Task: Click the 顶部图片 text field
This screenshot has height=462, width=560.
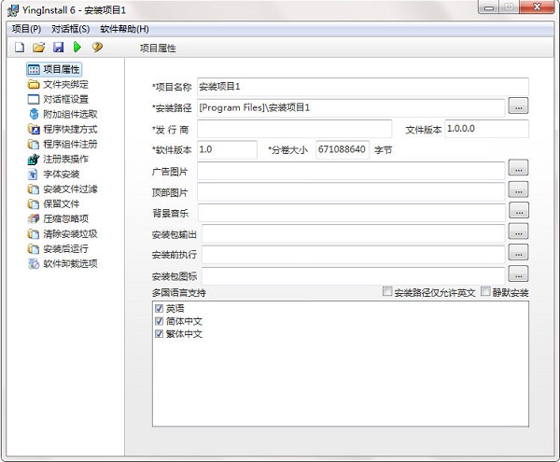Action: [351, 191]
